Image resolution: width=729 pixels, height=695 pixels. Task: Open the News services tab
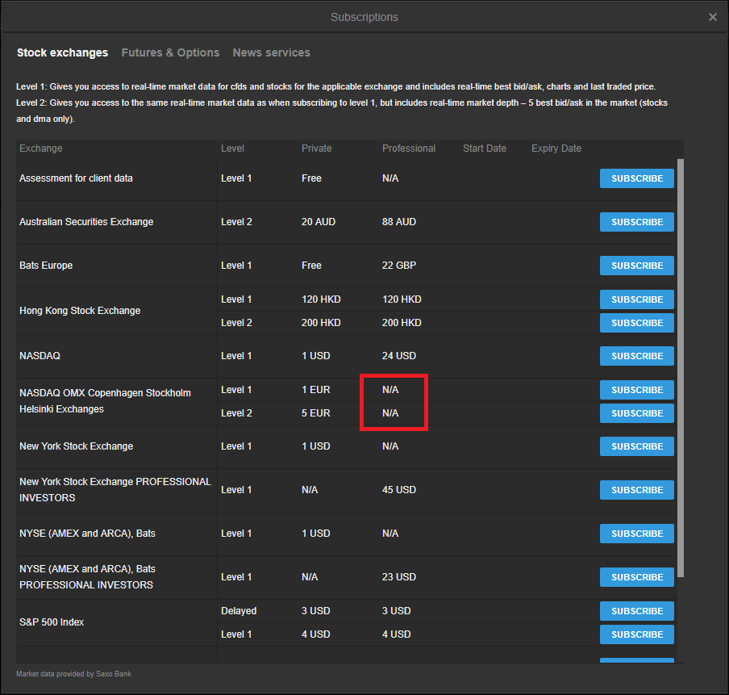point(271,52)
